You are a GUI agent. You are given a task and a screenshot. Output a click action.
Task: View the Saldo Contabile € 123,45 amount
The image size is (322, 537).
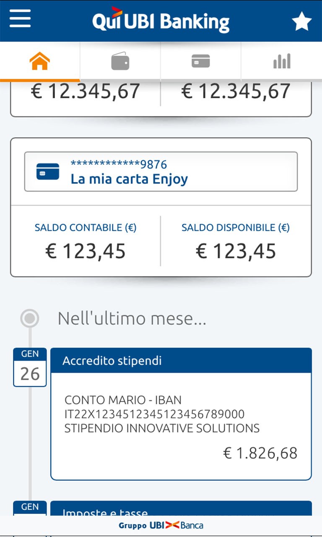coord(86,251)
